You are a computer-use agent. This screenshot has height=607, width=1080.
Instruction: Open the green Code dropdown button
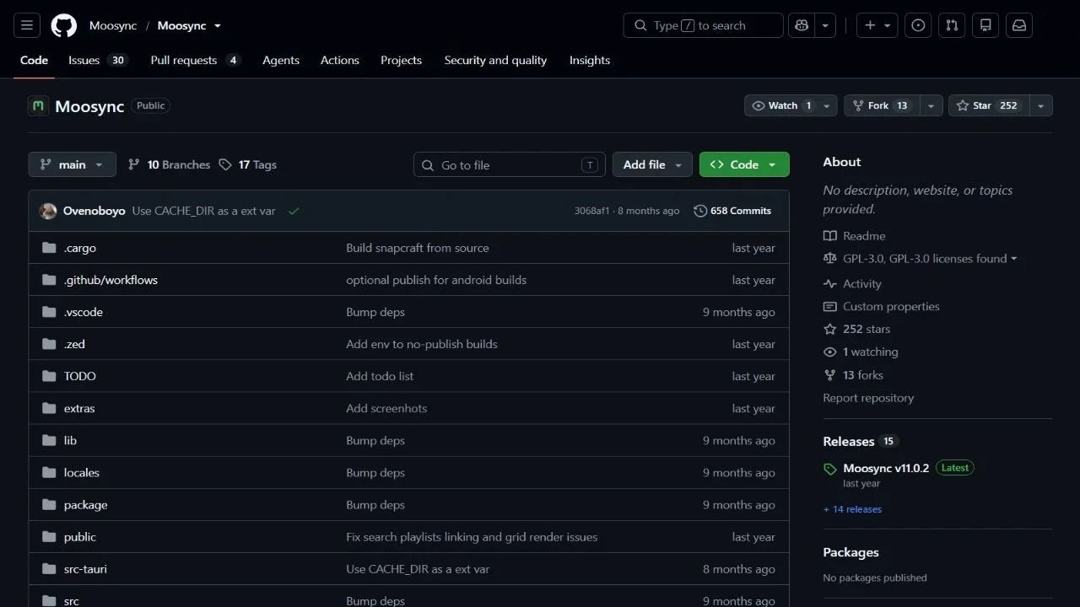point(744,164)
